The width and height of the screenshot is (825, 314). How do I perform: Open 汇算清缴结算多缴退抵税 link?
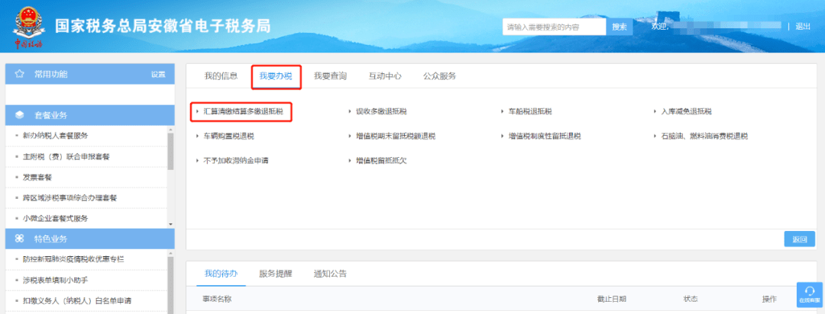click(242, 112)
